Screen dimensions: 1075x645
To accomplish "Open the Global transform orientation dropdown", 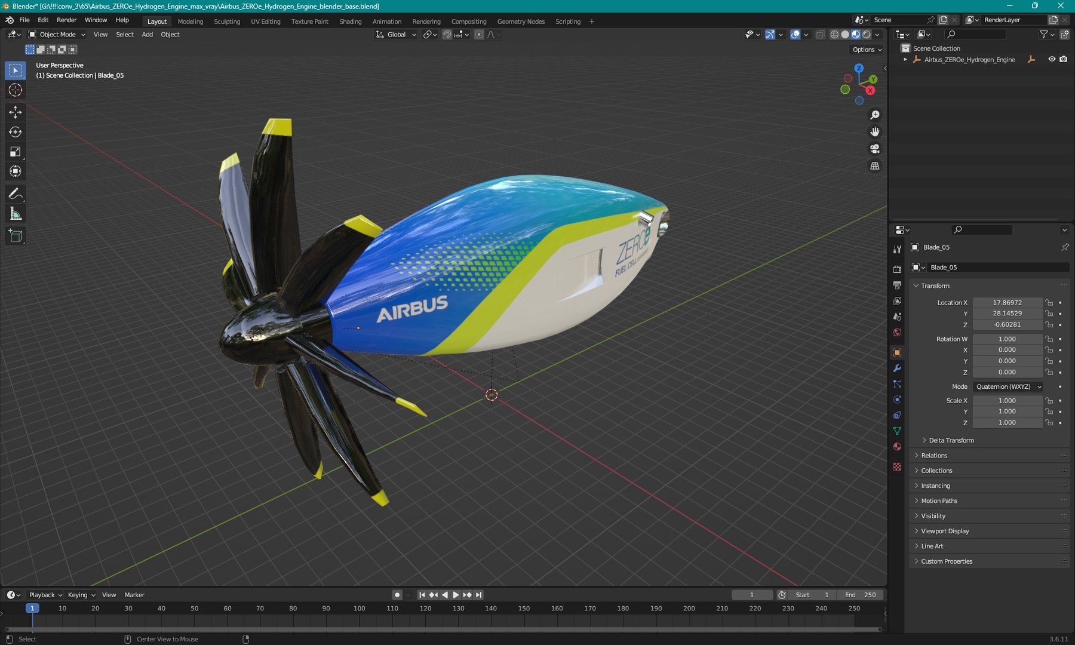I will pyautogui.click(x=395, y=35).
